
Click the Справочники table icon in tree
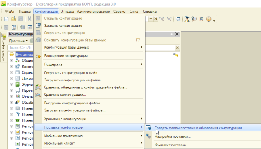click(17, 72)
